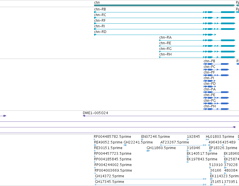This screenshot has height=186, width=239.
Task: Select the EN07246.5prime EST label
Action: [x=156, y=137]
